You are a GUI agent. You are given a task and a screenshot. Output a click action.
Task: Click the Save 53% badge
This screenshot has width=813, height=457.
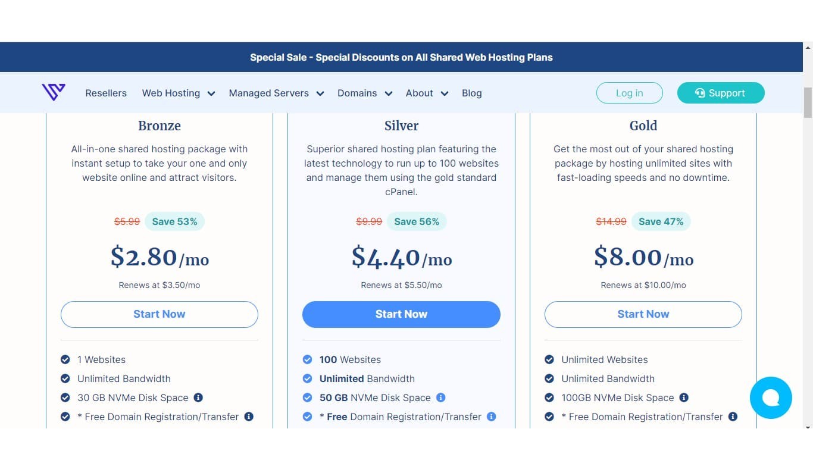pos(174,221)
